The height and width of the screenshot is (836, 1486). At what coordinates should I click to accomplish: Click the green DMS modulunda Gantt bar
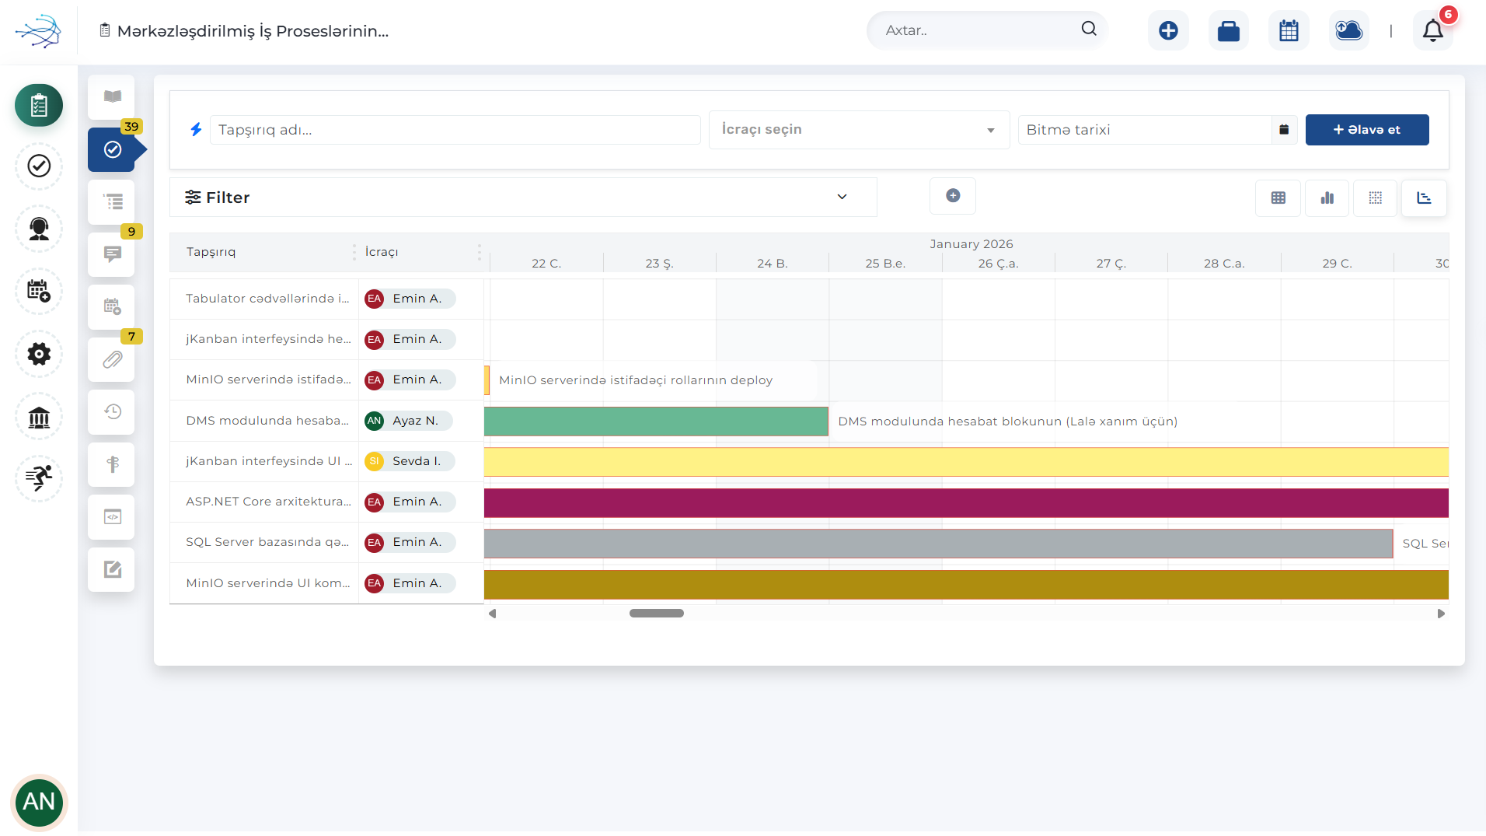[656, 421]
